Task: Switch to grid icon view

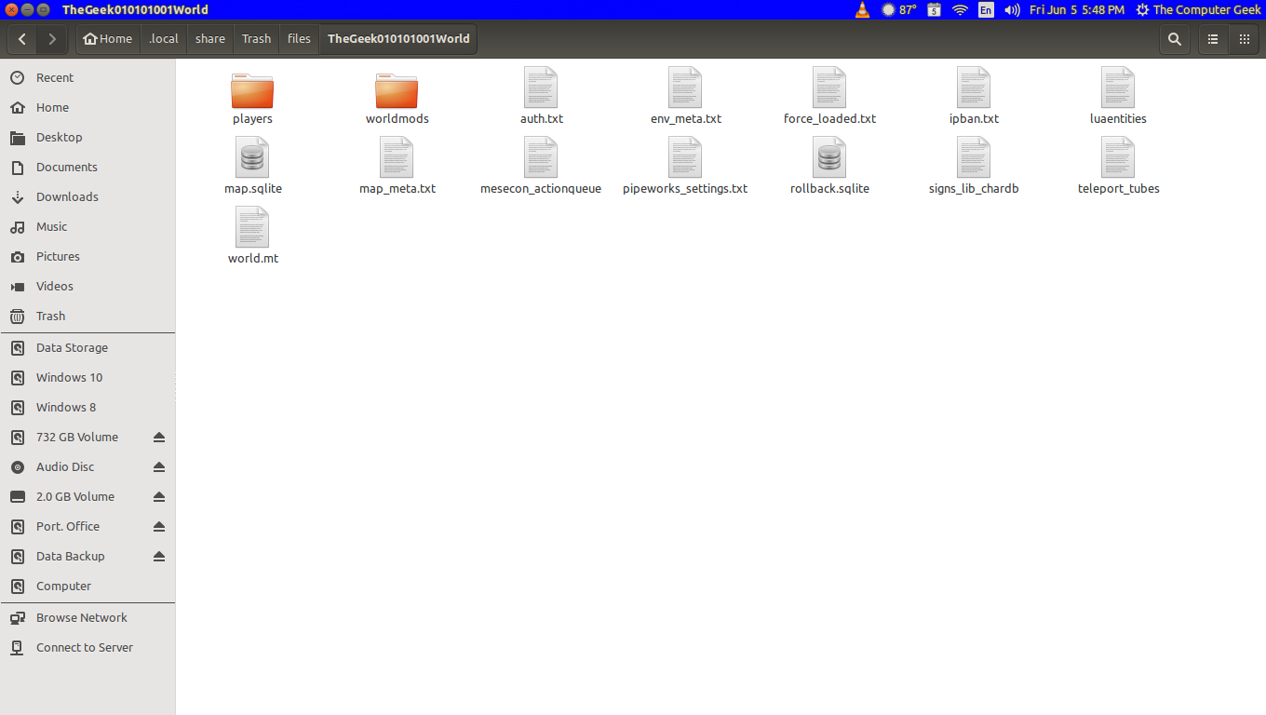Action: click(x=1245, y=39)
